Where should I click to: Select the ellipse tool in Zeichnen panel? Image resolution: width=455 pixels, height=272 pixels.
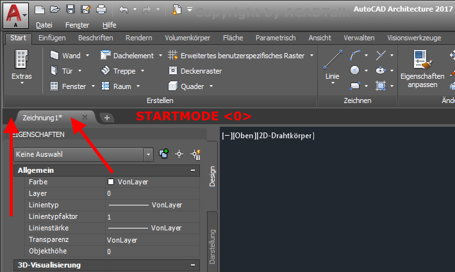(381, 70)
